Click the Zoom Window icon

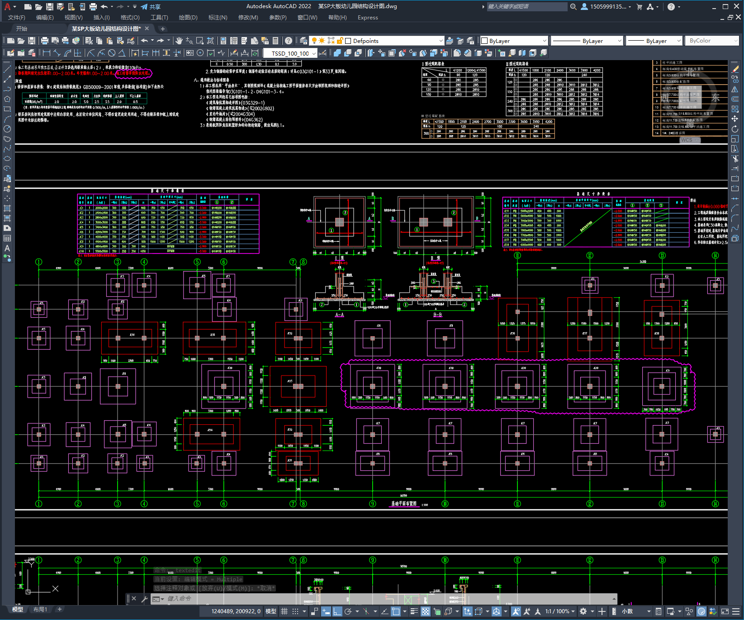click(200, 41)
